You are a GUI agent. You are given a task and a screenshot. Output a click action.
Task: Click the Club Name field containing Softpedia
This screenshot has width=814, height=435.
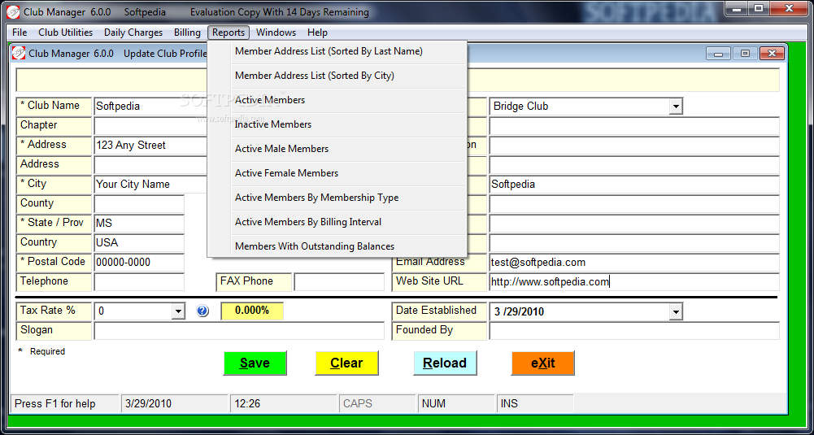click(x=150, y=107)
